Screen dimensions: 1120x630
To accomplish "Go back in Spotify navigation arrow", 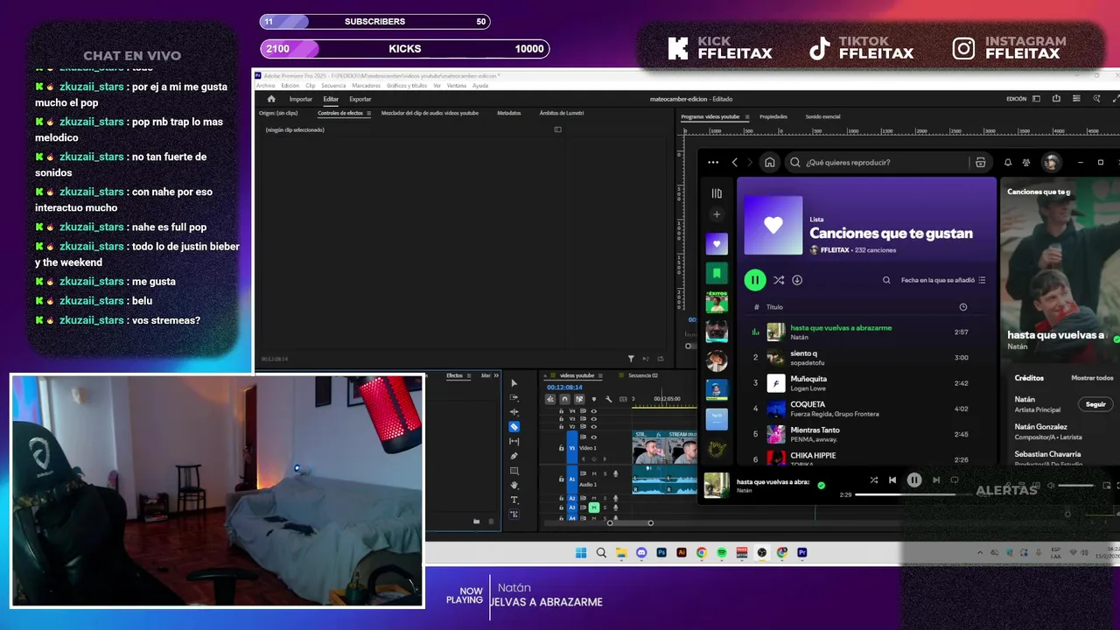I will tap(735, 162).
